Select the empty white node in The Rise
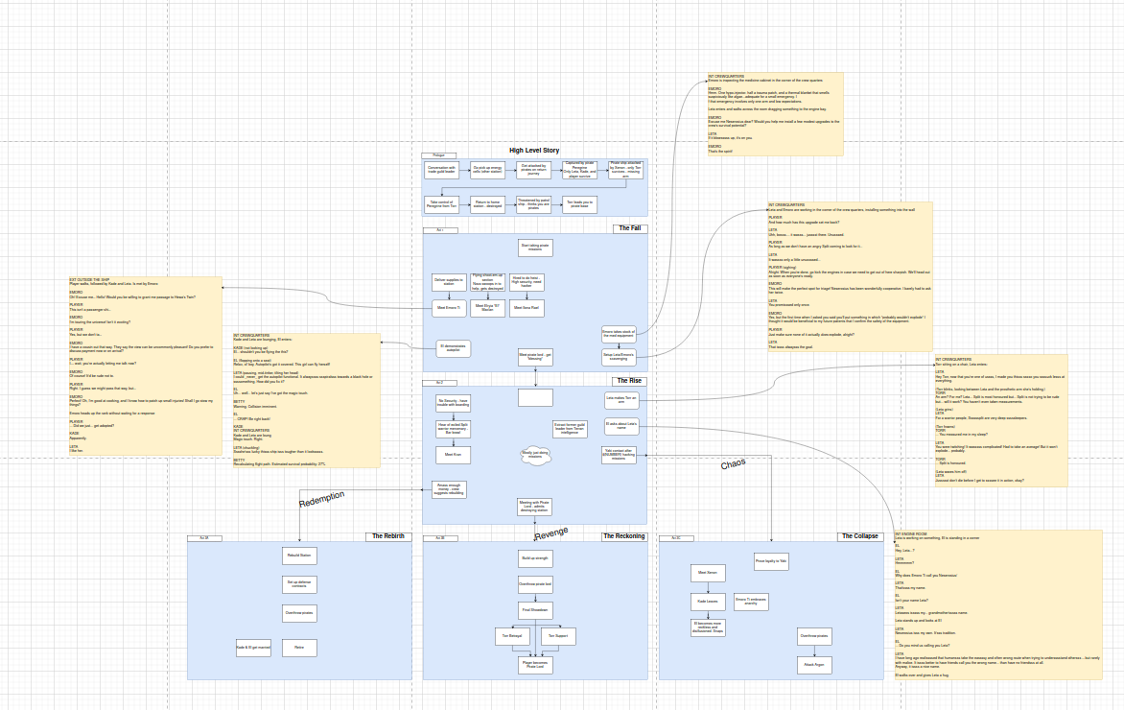 pyautogui.click(x=535, y=397)
